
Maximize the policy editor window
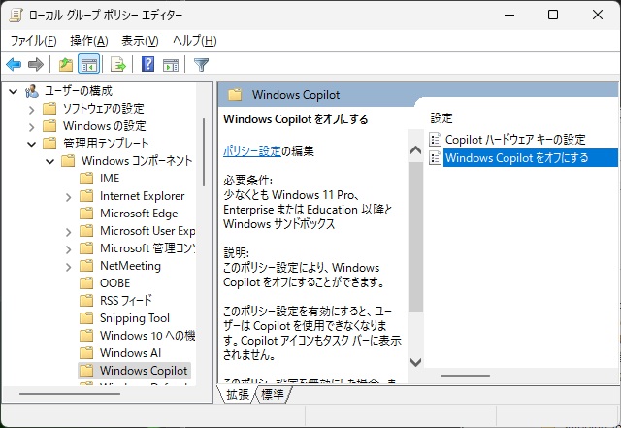[x=553, y=16]
